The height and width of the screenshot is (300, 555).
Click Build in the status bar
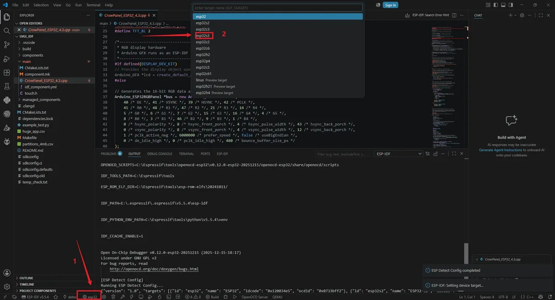(212, 297)
